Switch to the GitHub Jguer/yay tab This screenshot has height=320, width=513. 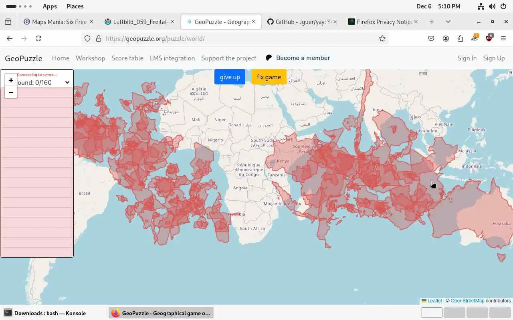[x=300, y=22]
